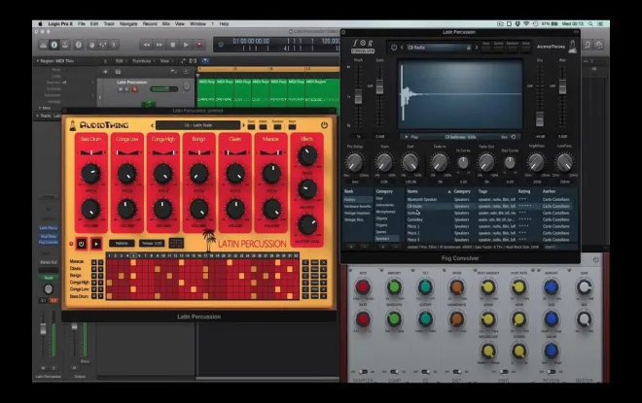Viewport: 642px width, 403px height.
Task: Mute the Latin Percussion track
Action: (120, 89)
